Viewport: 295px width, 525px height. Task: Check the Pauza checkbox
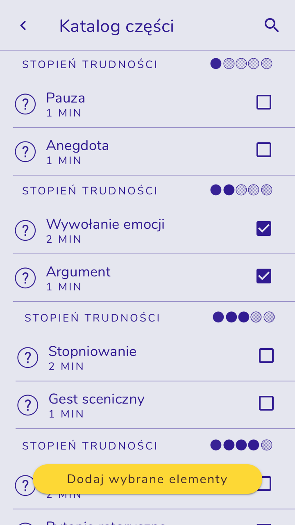pyautogui.click(x=264, y=102)
